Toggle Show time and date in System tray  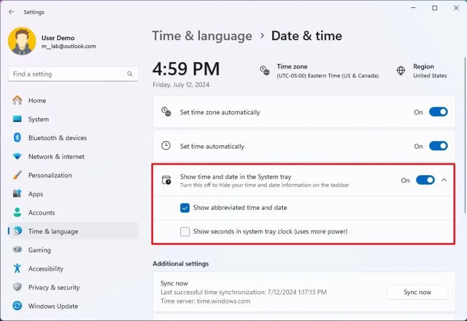[x=425, y=180]
